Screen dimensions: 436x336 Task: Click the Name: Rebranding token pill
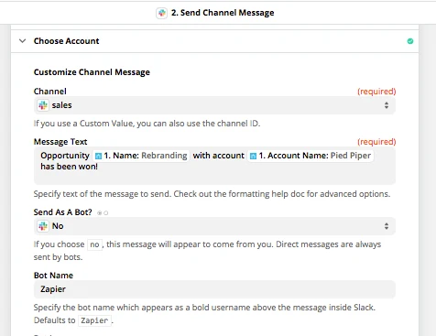(x=141, y=156)
